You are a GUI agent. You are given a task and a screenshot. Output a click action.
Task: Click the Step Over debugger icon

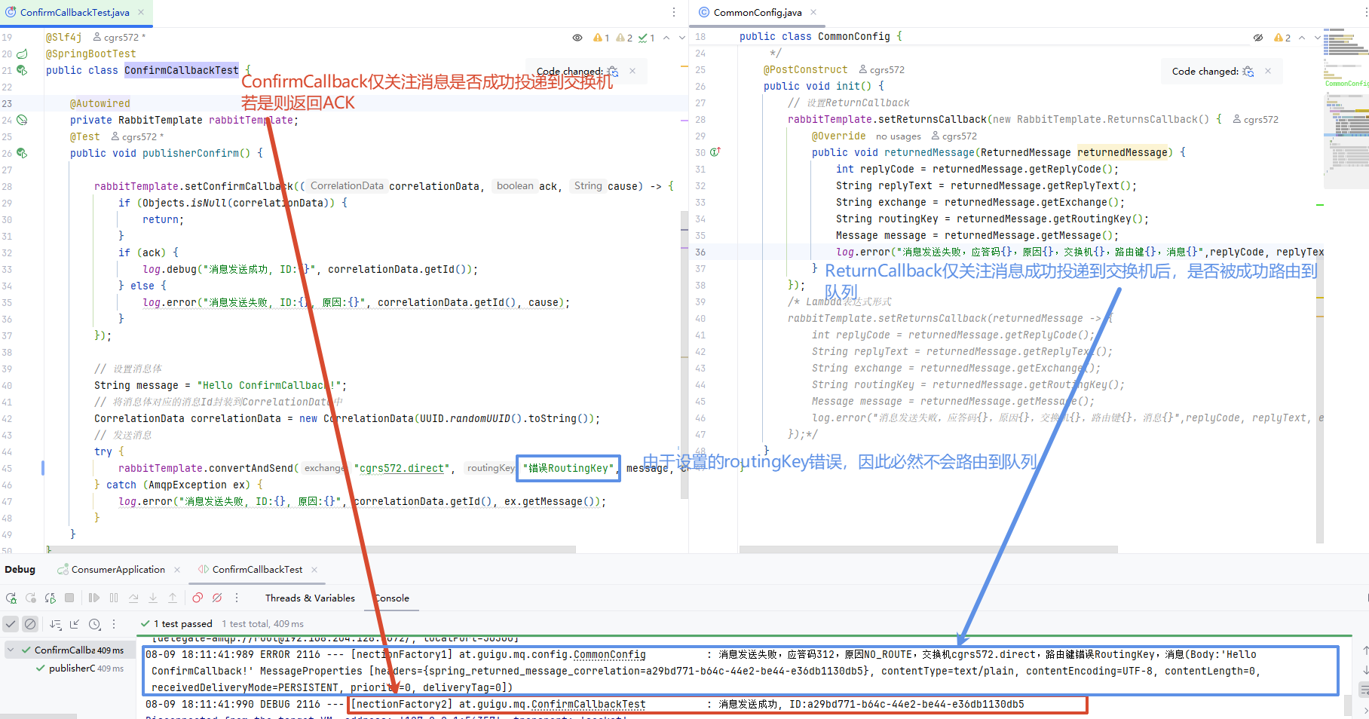(133, 598)
